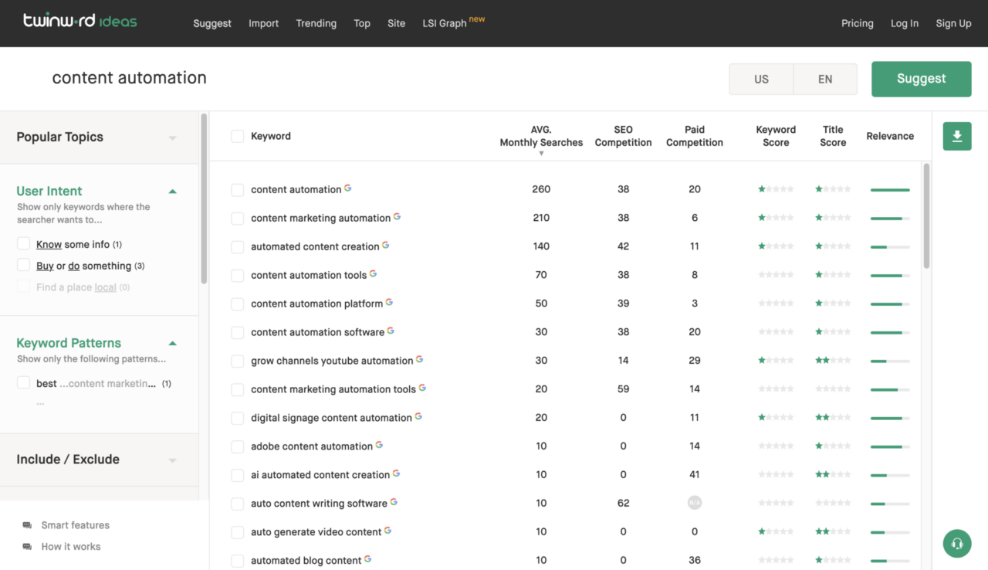Open the Trending menu item
This screenshot has width=988, height=570.
[x=316, y=23]
